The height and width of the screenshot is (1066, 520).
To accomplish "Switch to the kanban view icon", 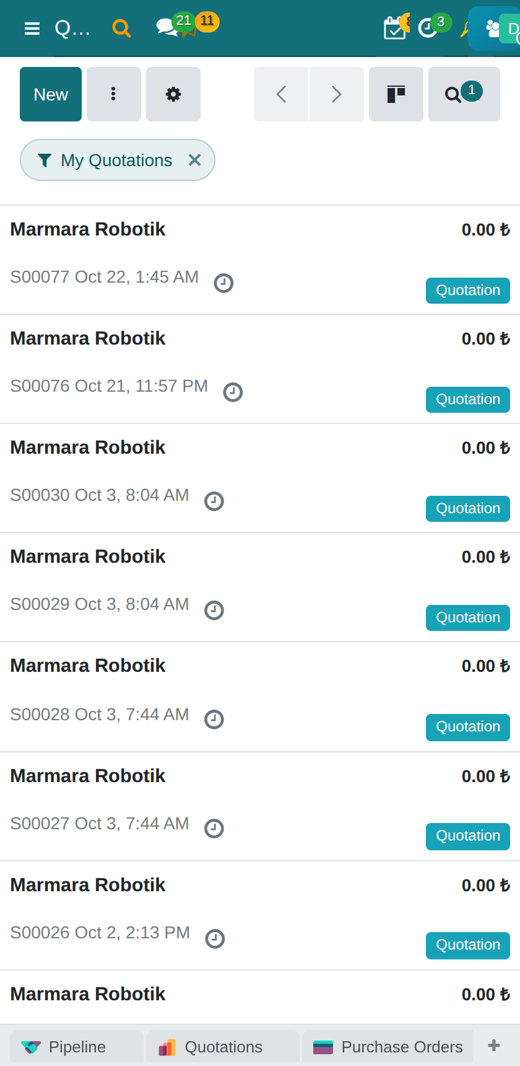I will click(x=396, y=94).
